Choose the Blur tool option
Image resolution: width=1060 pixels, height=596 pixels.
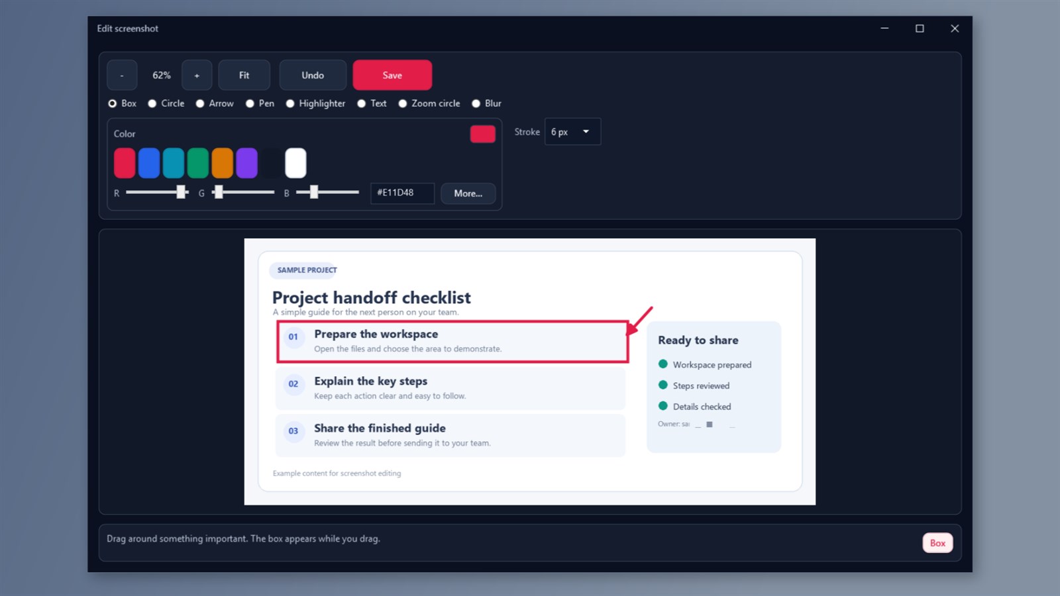(x=486, y=103)
